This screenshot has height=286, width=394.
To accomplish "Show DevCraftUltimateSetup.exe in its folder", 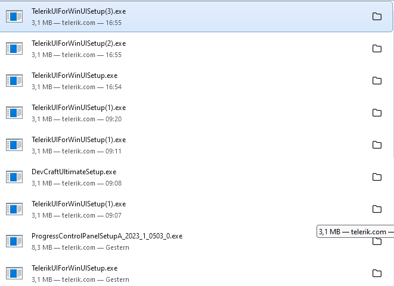I will coord(377,177).
